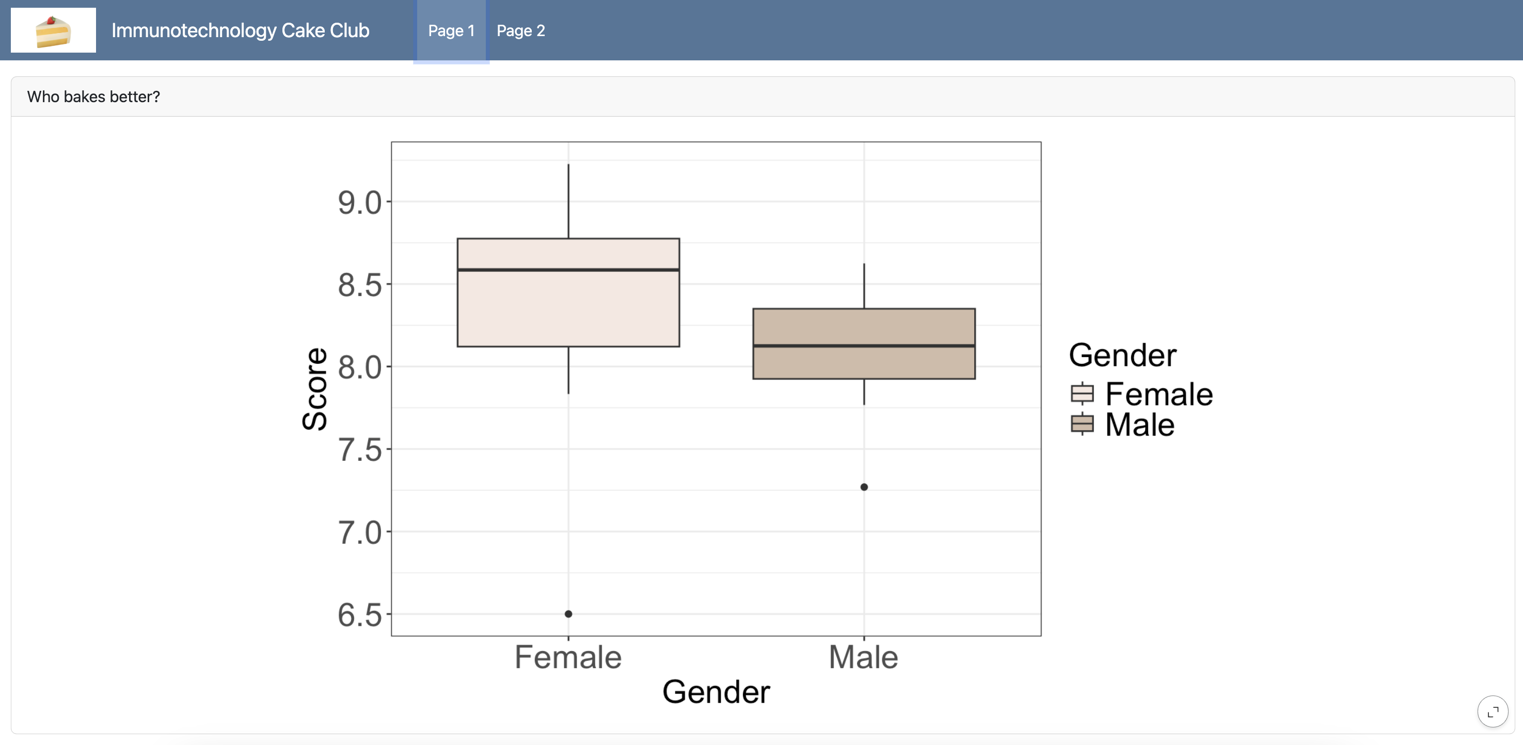
Task: Click the Male label on x-axis
Action: click(863, 657)
